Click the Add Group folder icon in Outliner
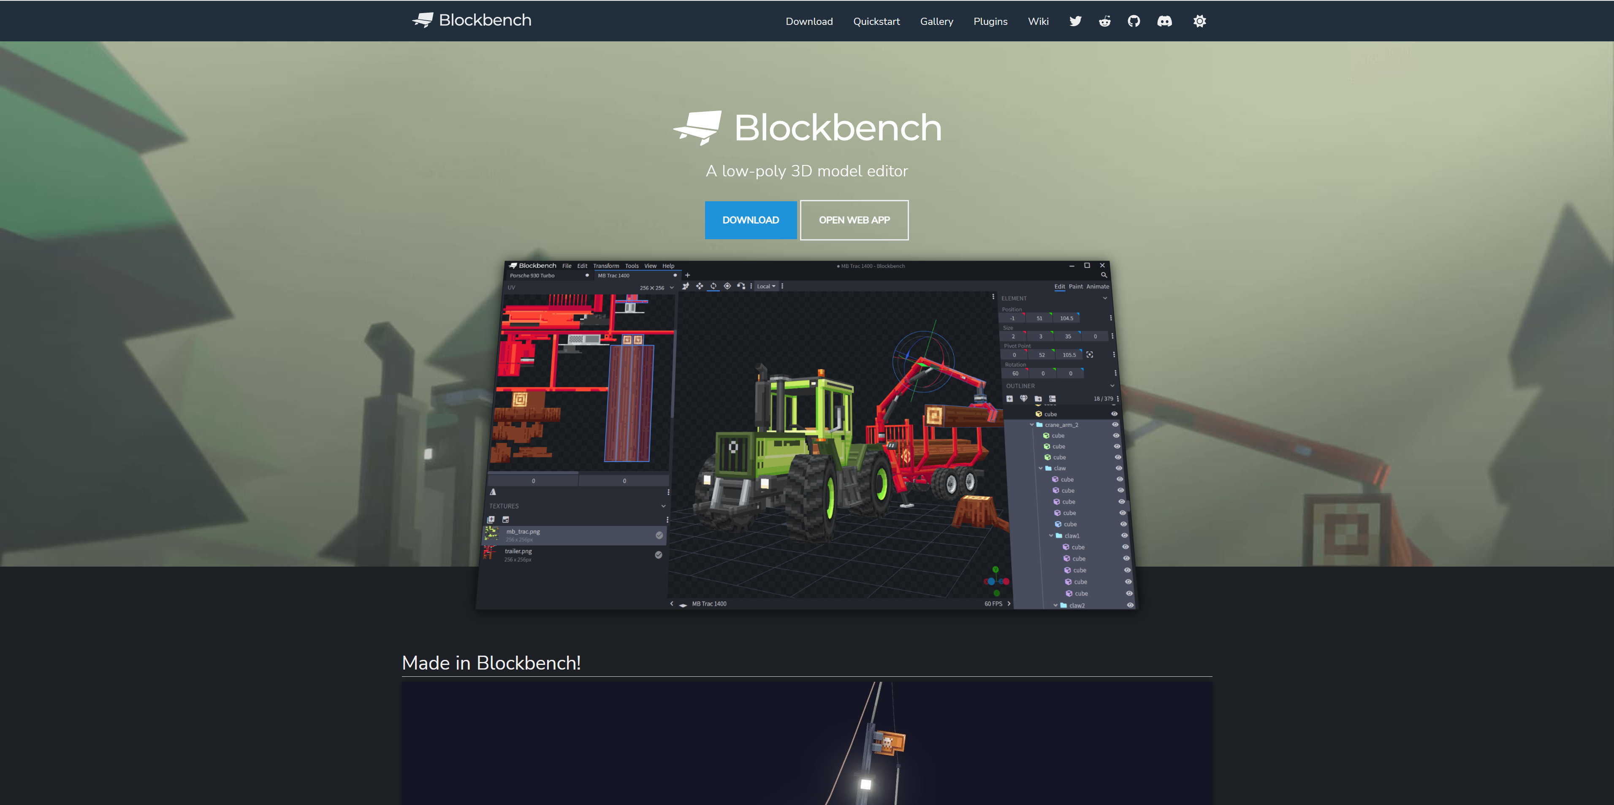The image size is (1614, 805). [x=1038, y=399]
